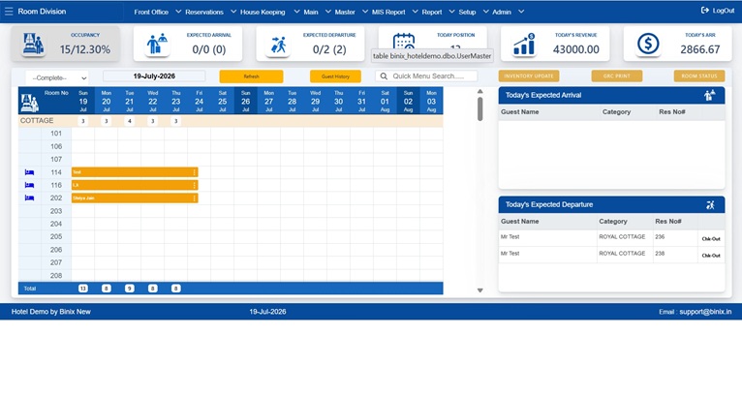Click the ARR value 2866.67
This screenshot has height=396, width=742.
click(700, 49)
